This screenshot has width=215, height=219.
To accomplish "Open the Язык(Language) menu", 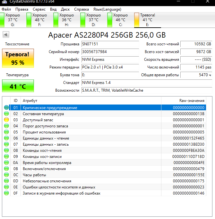I will pos(107,9).
